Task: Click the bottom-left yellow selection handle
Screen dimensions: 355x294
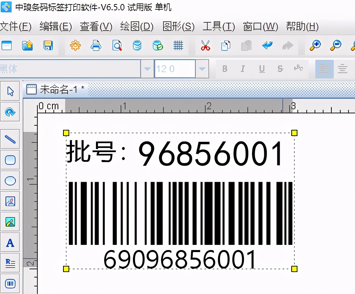Action: [x=66, y=269]
